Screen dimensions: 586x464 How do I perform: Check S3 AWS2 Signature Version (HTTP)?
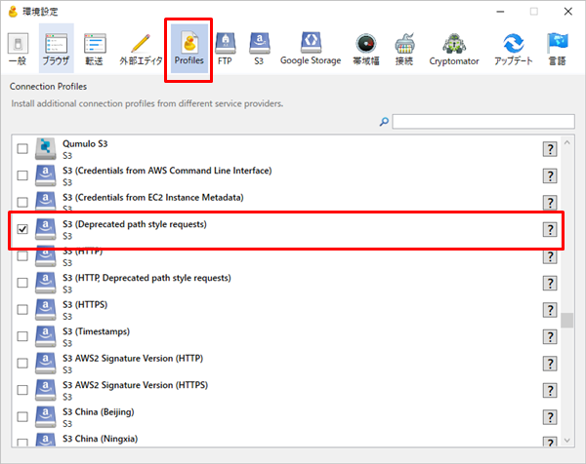tap(22, 364)
